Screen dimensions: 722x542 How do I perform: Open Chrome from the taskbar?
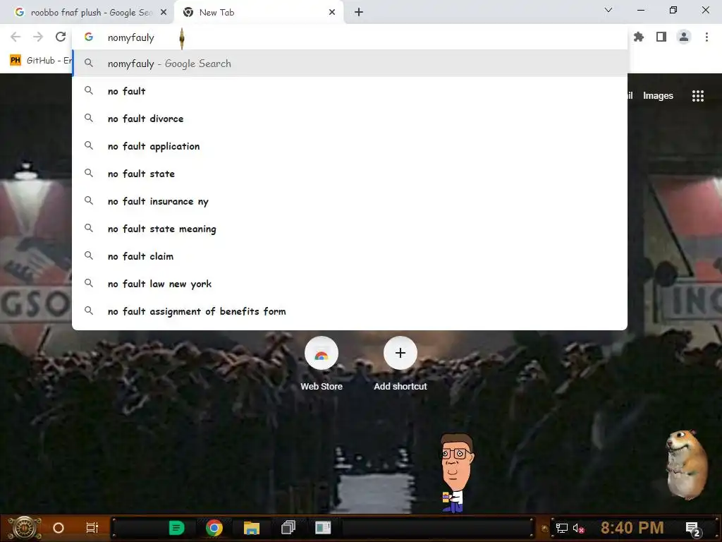pyautogui.click(x=214, y=528)
